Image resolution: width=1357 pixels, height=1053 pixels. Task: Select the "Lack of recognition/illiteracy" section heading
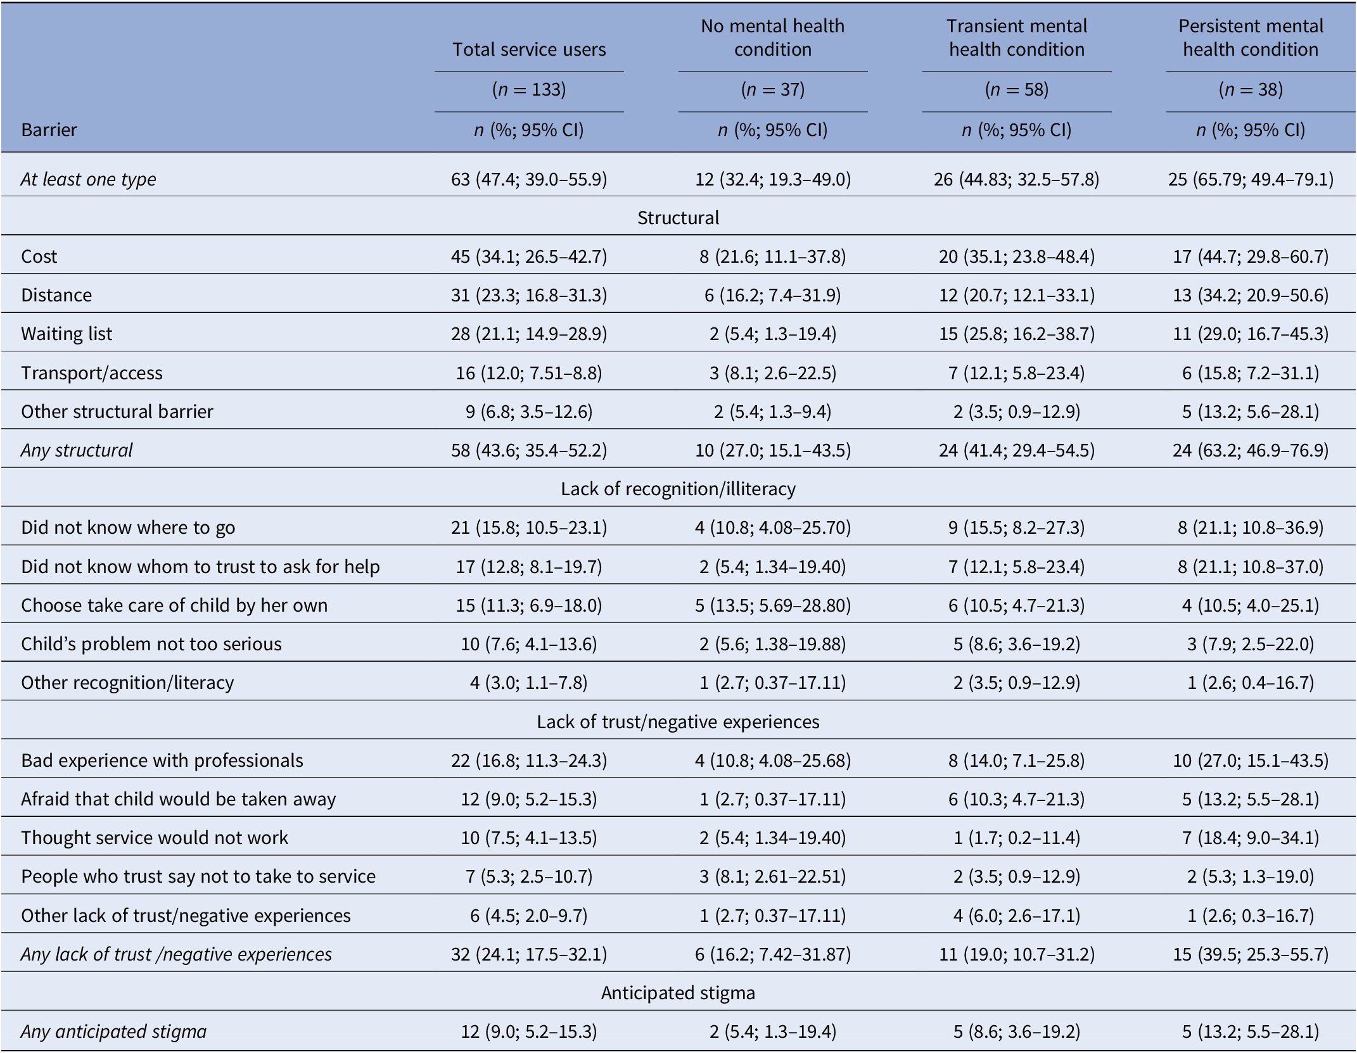pyautogui.click(x=678, y=489)
